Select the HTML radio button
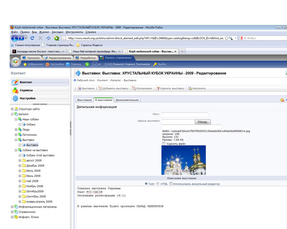This screenshot has height=229, width=287. coord(157,184)
